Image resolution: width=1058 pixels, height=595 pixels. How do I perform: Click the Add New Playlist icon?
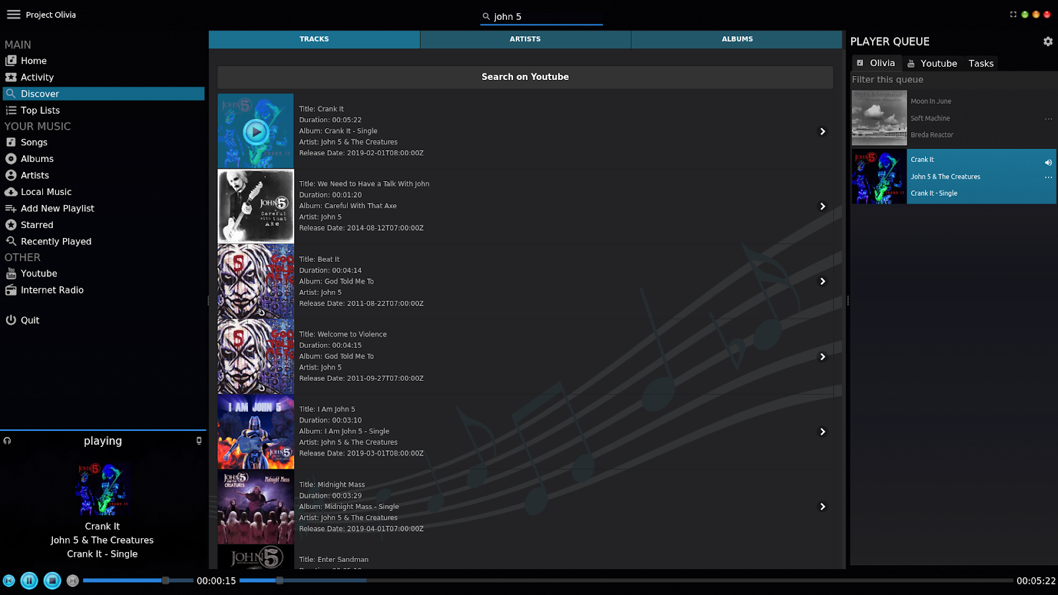click(11, 208)
